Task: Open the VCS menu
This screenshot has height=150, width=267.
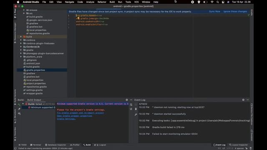Action: click(136, 2)
